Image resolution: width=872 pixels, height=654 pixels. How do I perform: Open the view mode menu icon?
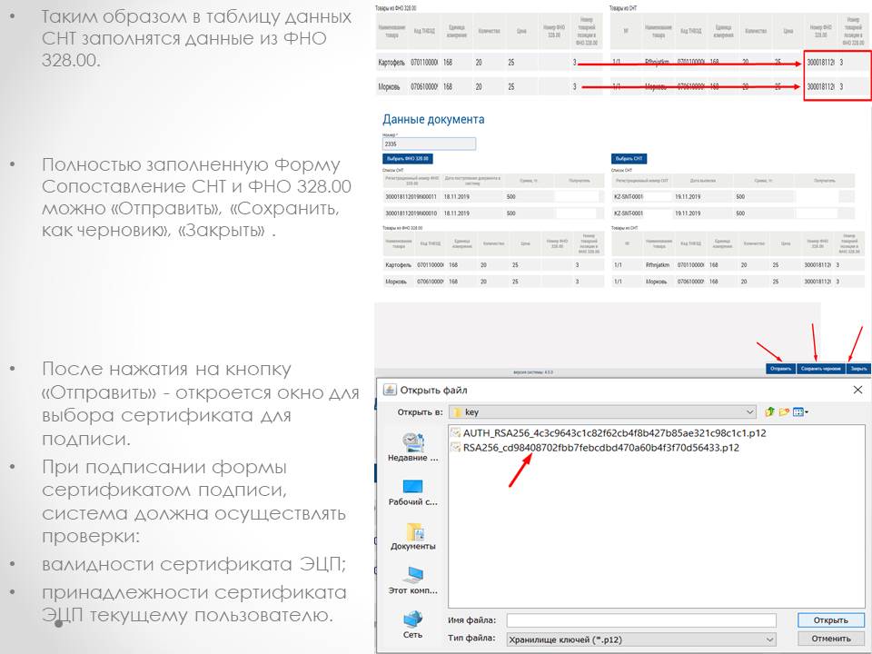click(800, 411)
